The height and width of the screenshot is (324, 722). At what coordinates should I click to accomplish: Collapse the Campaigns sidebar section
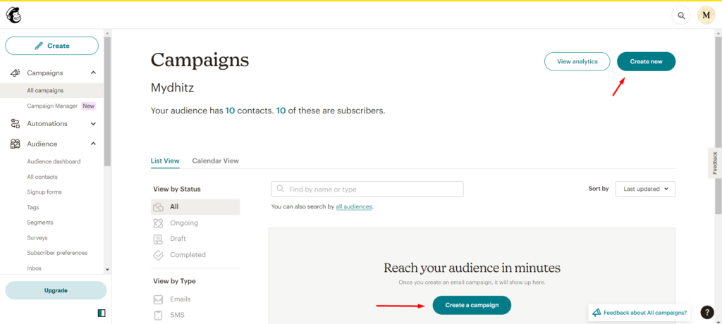(93, 73)
